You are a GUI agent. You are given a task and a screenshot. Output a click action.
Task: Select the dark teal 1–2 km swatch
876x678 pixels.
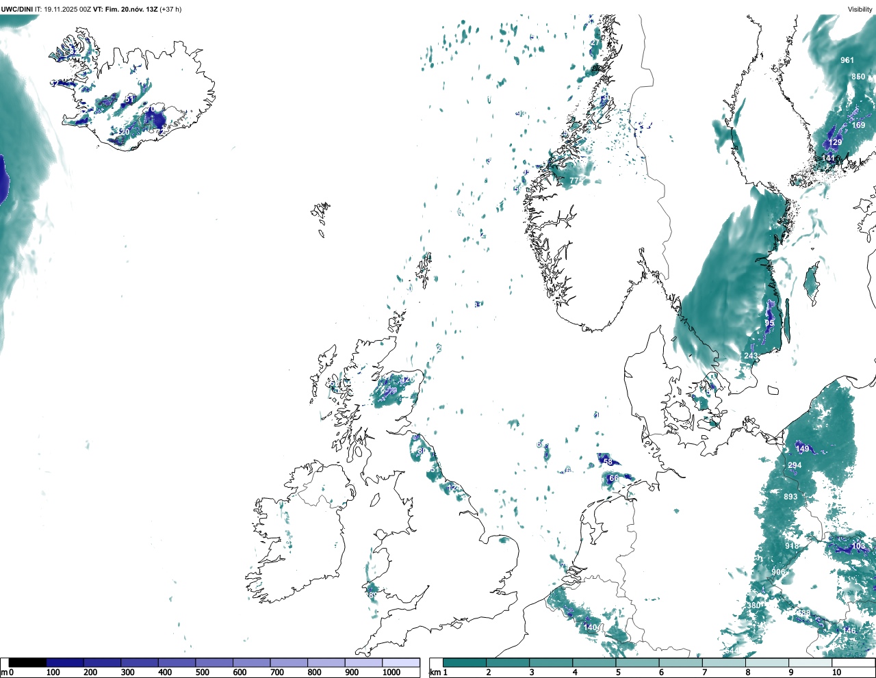pos(465,662)
